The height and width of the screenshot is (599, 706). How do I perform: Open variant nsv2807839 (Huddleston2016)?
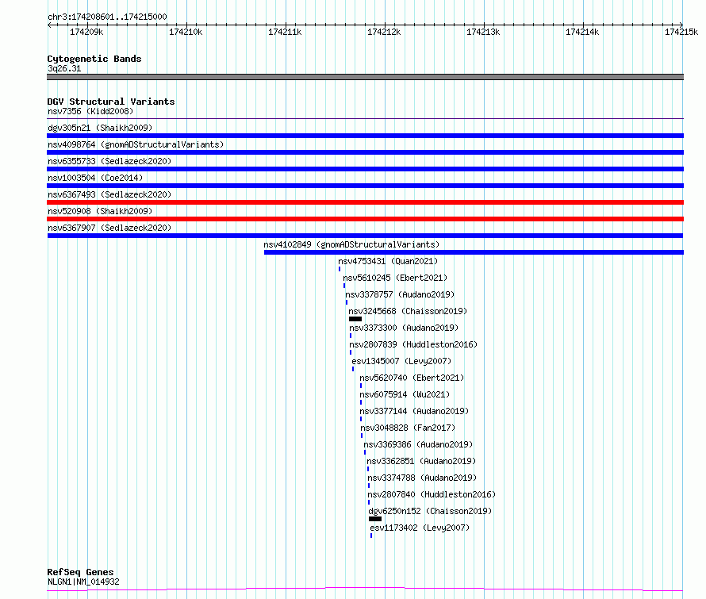tap(413, 344)
